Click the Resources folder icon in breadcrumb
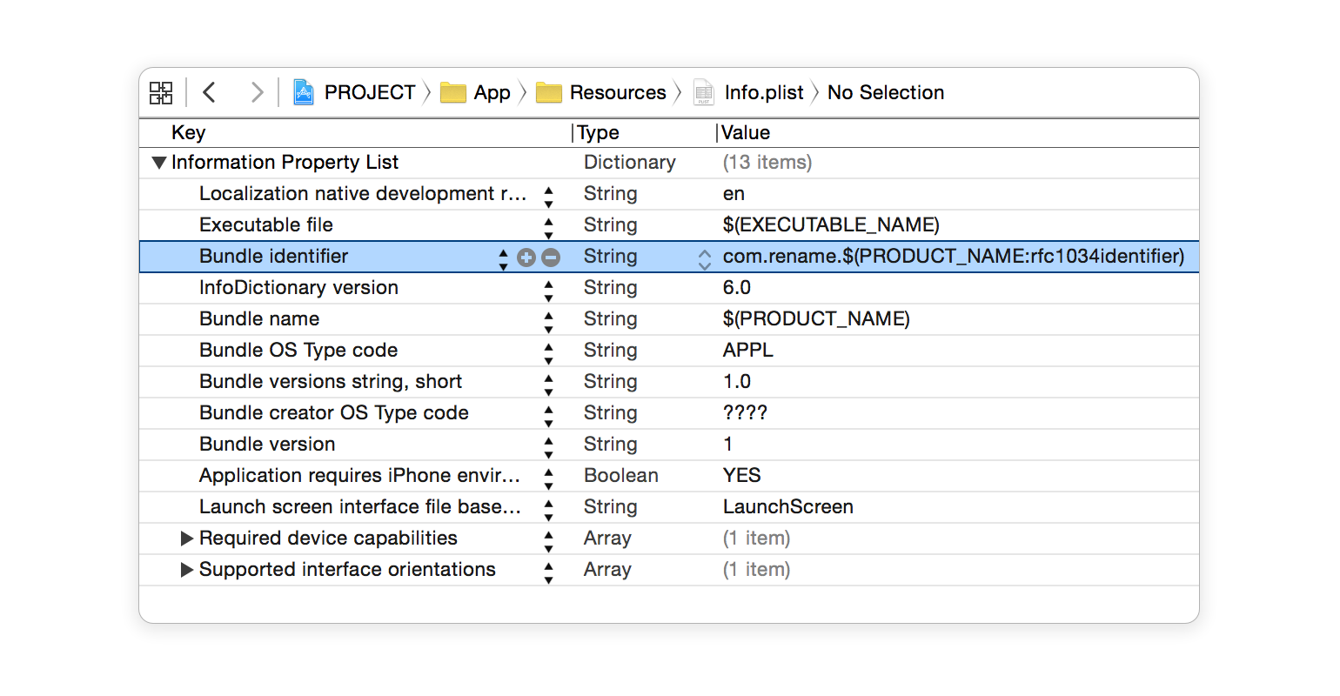The image size is (1340, 696). pos(548,92)
